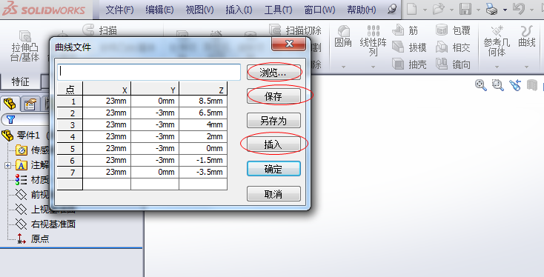Viewport: 544px width, 277px height.
Task: Click the Print icon
Action: click(x=492, y=9)
